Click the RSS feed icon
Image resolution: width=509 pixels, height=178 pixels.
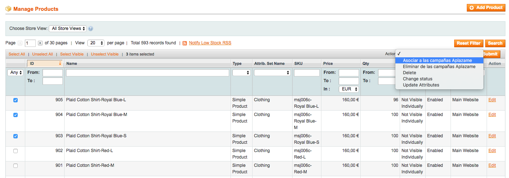tap(185, 43)
